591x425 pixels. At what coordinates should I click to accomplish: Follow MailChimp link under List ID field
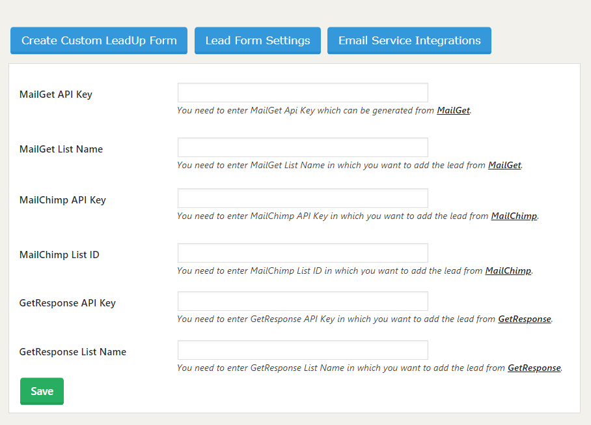[508, 271]
